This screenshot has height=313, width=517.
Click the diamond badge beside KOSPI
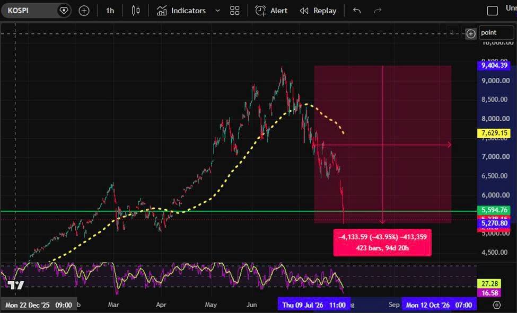click(63, 11)
